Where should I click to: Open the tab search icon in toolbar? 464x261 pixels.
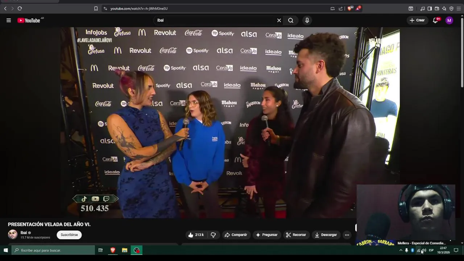(x=411, y=8)
